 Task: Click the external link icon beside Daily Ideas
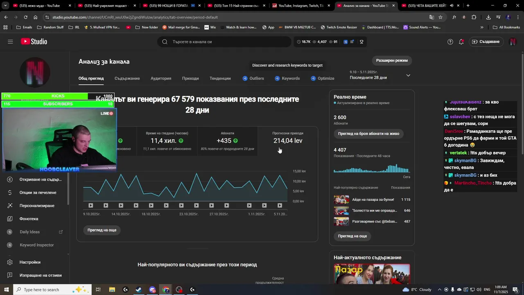[61, 232]
